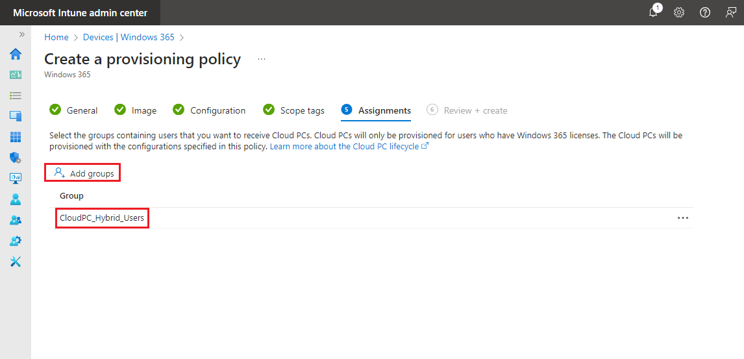Open the Dashboard icon in sidebar
The image size is (744, 359).
[x=16, y=75]
